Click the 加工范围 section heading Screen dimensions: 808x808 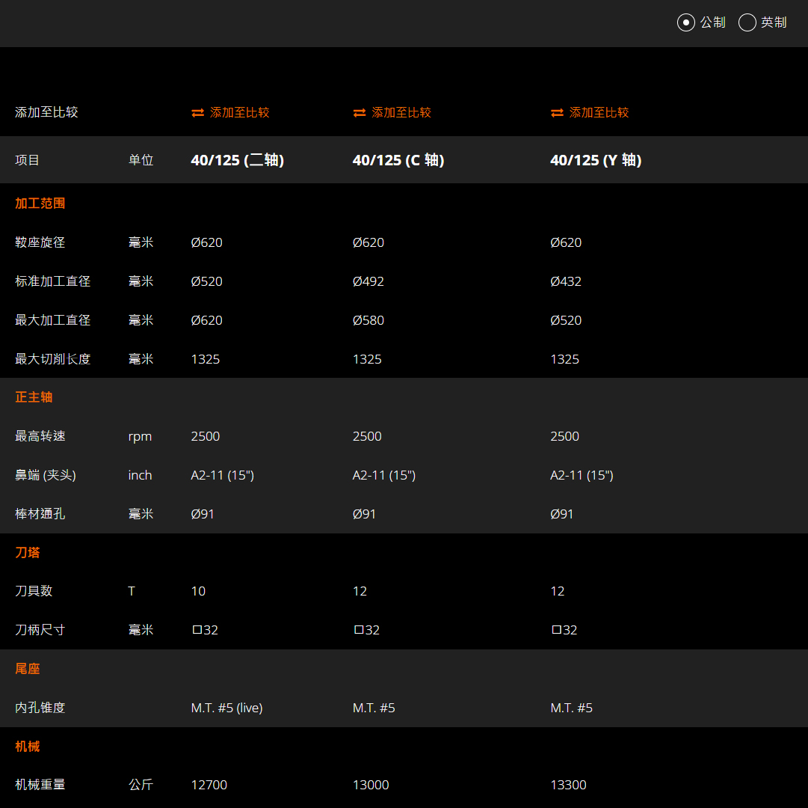40,203
